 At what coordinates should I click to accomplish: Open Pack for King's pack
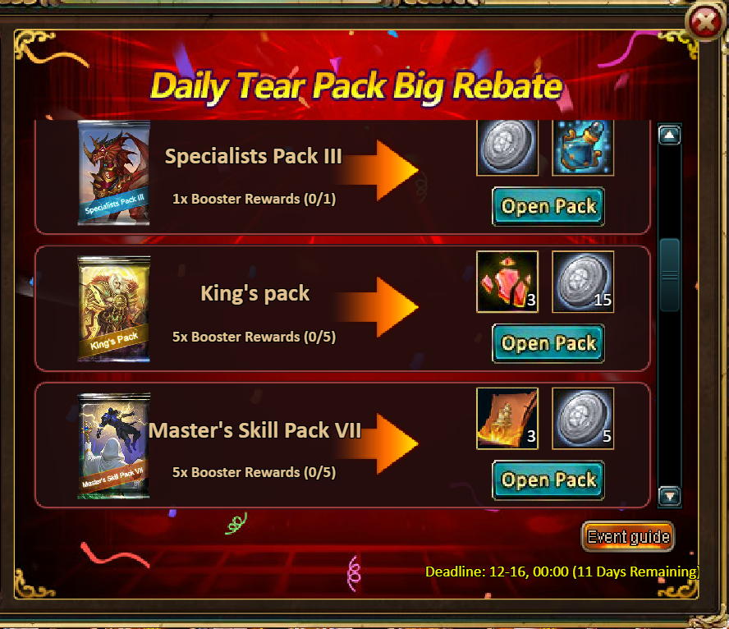(548, 343)
